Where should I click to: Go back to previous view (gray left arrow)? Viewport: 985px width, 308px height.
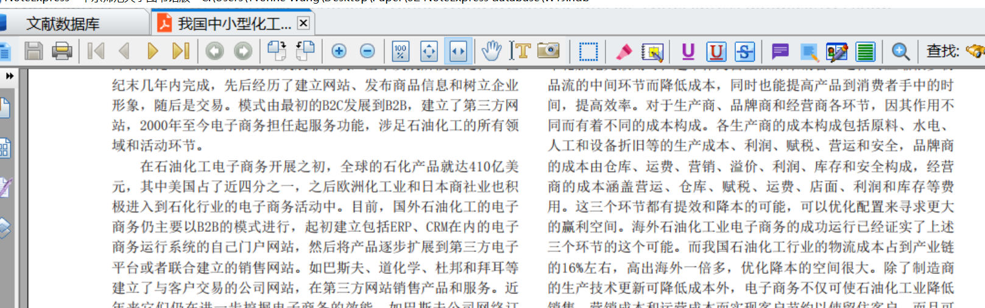[214, 51]
